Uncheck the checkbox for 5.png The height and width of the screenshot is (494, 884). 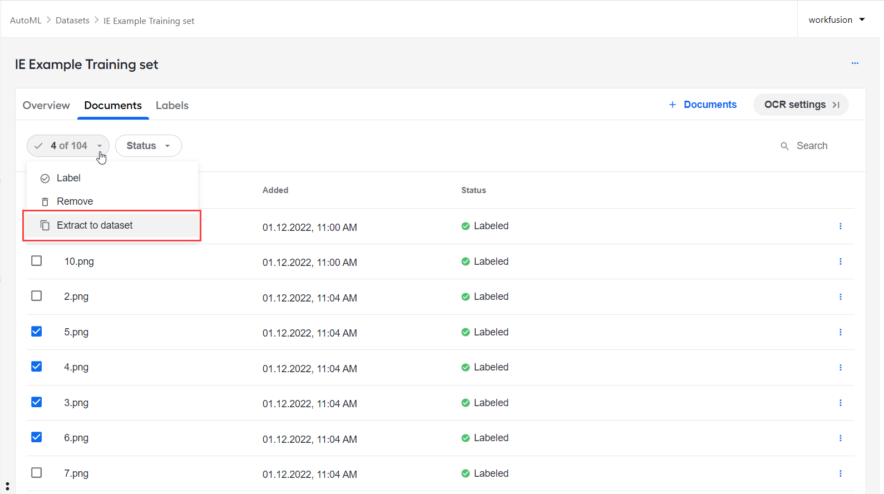(x=37, y=332)
